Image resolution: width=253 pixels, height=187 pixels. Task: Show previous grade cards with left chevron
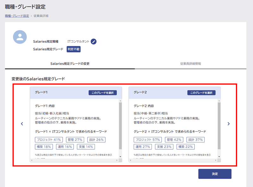pyautogui.click(x=22, y=124)
